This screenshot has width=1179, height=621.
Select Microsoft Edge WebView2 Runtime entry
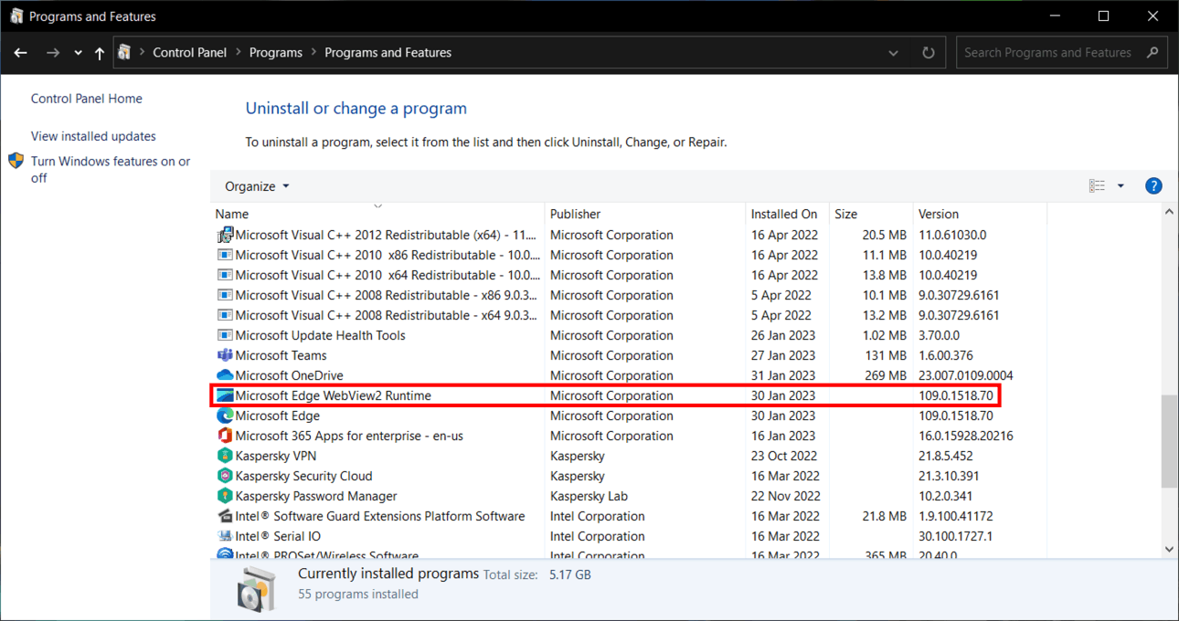click(x=334, y=395)
